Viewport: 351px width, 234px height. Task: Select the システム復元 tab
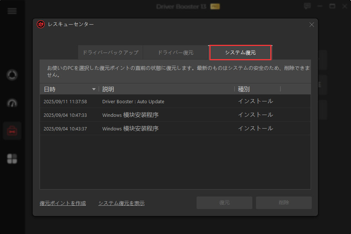point(240,53)
